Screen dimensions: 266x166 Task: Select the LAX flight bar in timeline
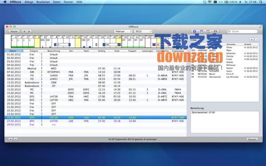161,45
